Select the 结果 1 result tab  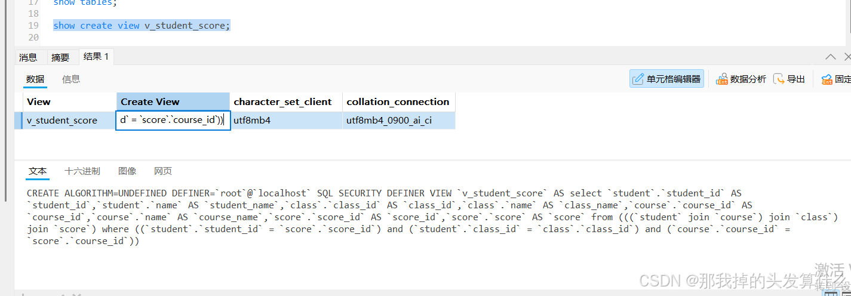(96, 57)
